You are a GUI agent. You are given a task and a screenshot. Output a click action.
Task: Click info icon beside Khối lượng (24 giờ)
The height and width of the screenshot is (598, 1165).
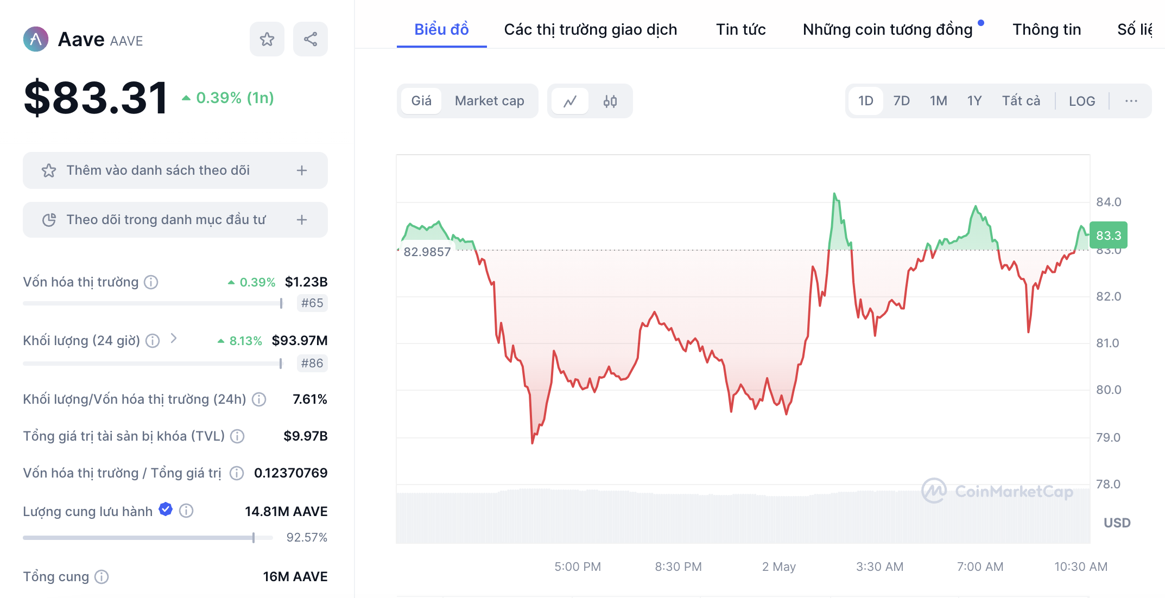[x=153, y=341]
